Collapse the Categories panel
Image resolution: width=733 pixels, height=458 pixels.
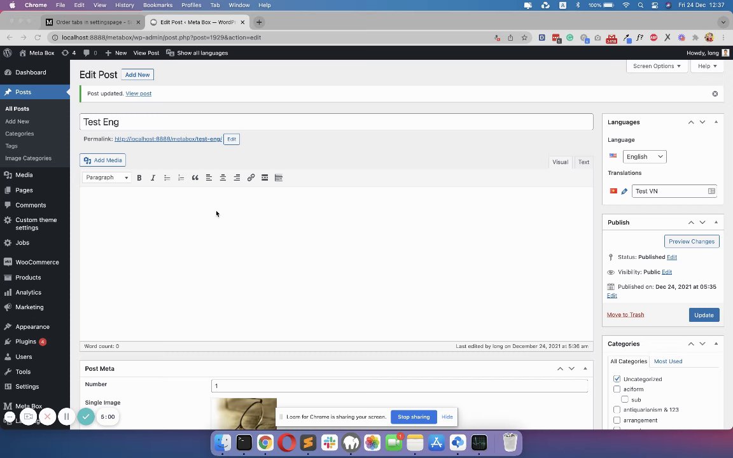coord(716,343)
